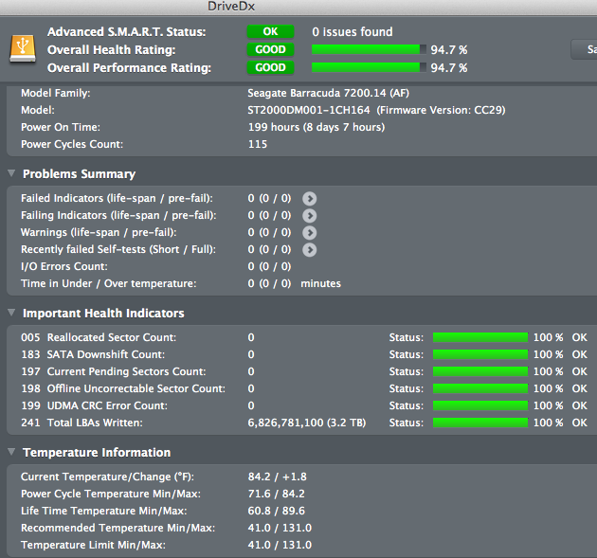Open details arrow for Failed Indicators
Image resolution: width=597 pixels, height=558 pixels.
[x=309, y=199]
